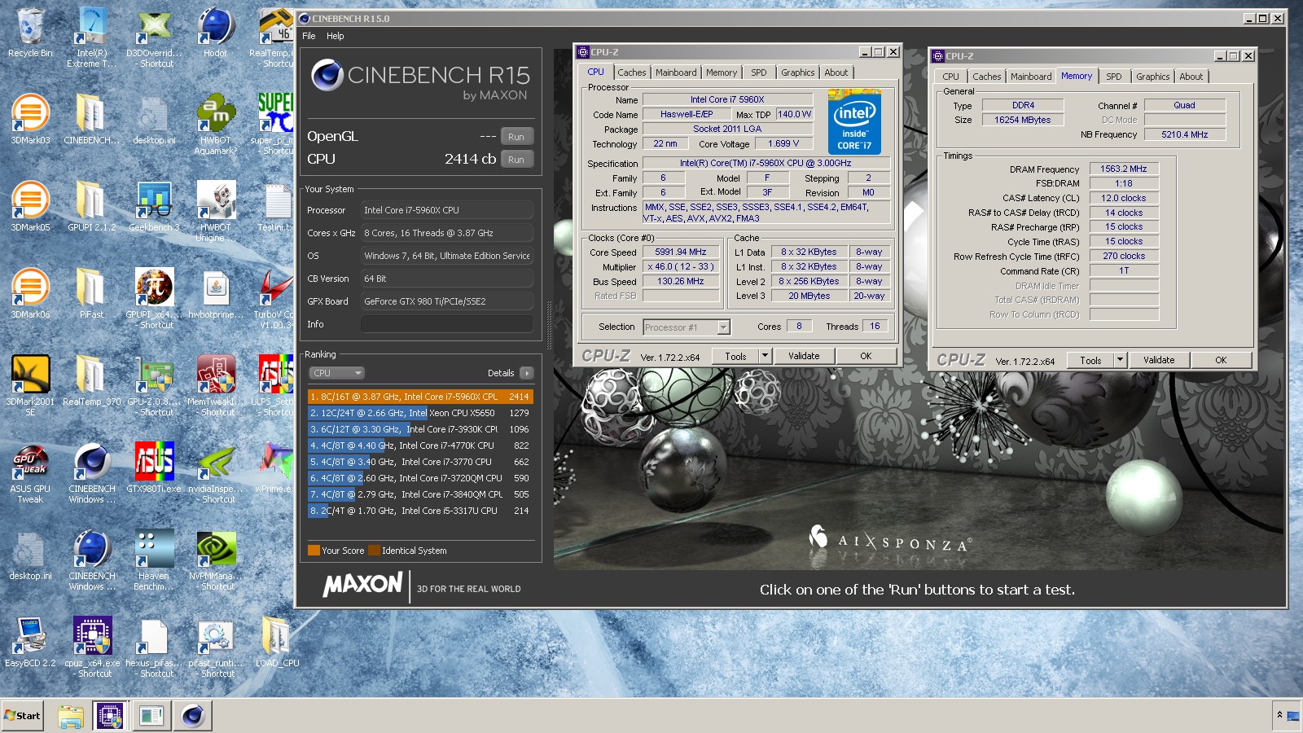
Task: Open the Windows Start button
Action: [x=22, y=716]
